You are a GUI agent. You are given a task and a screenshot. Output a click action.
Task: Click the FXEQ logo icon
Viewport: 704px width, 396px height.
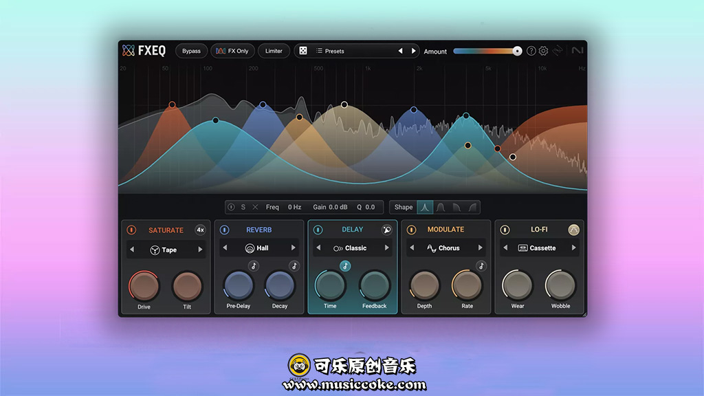click(x=129, y=50)
